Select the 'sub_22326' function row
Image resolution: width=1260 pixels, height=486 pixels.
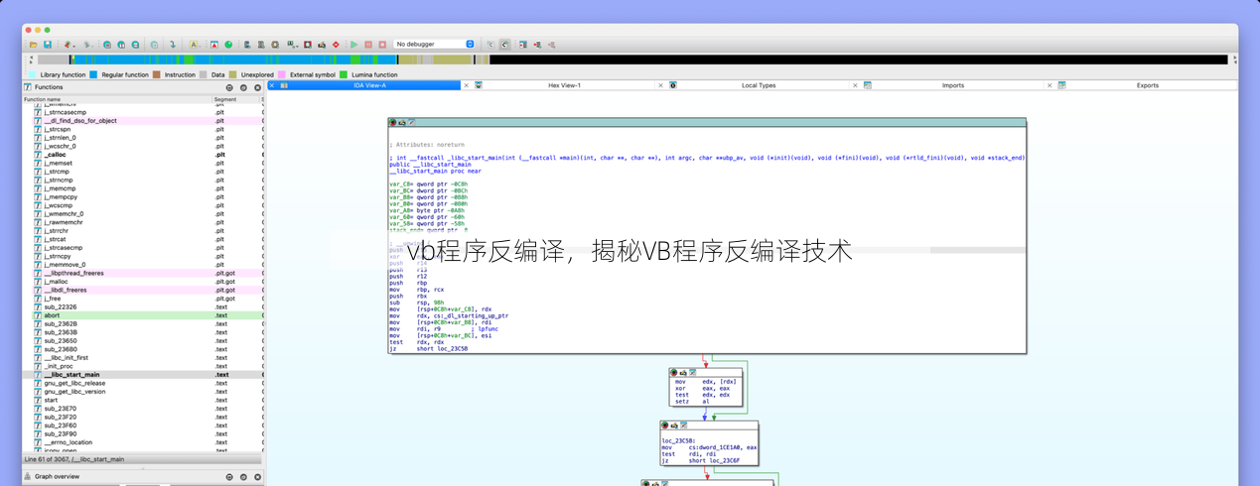143,306
